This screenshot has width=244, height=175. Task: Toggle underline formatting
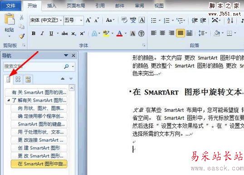click(x=51, y=33)
